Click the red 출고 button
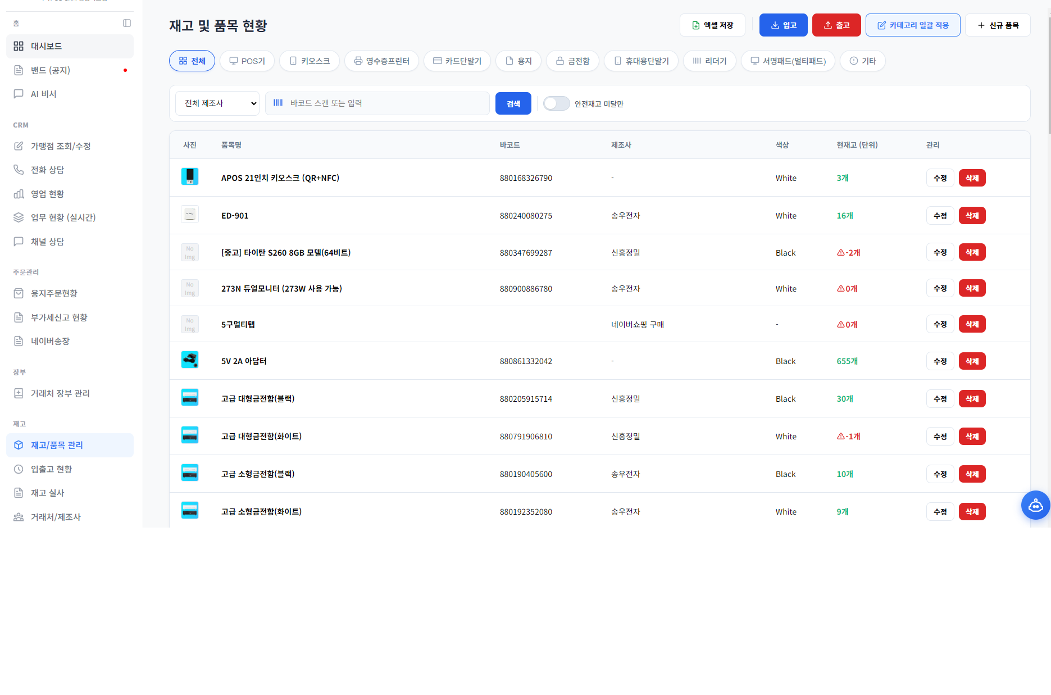This screenshot has height=695, width=1051. click(836, 25)
